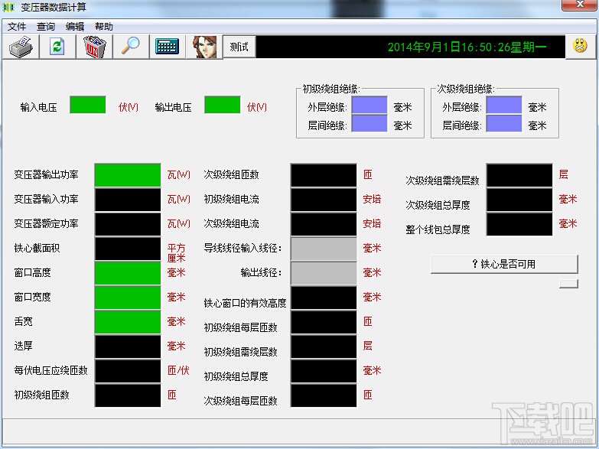Open the calculator icon
The height and width of the screenshot is (449, 599).
point(167,47)
